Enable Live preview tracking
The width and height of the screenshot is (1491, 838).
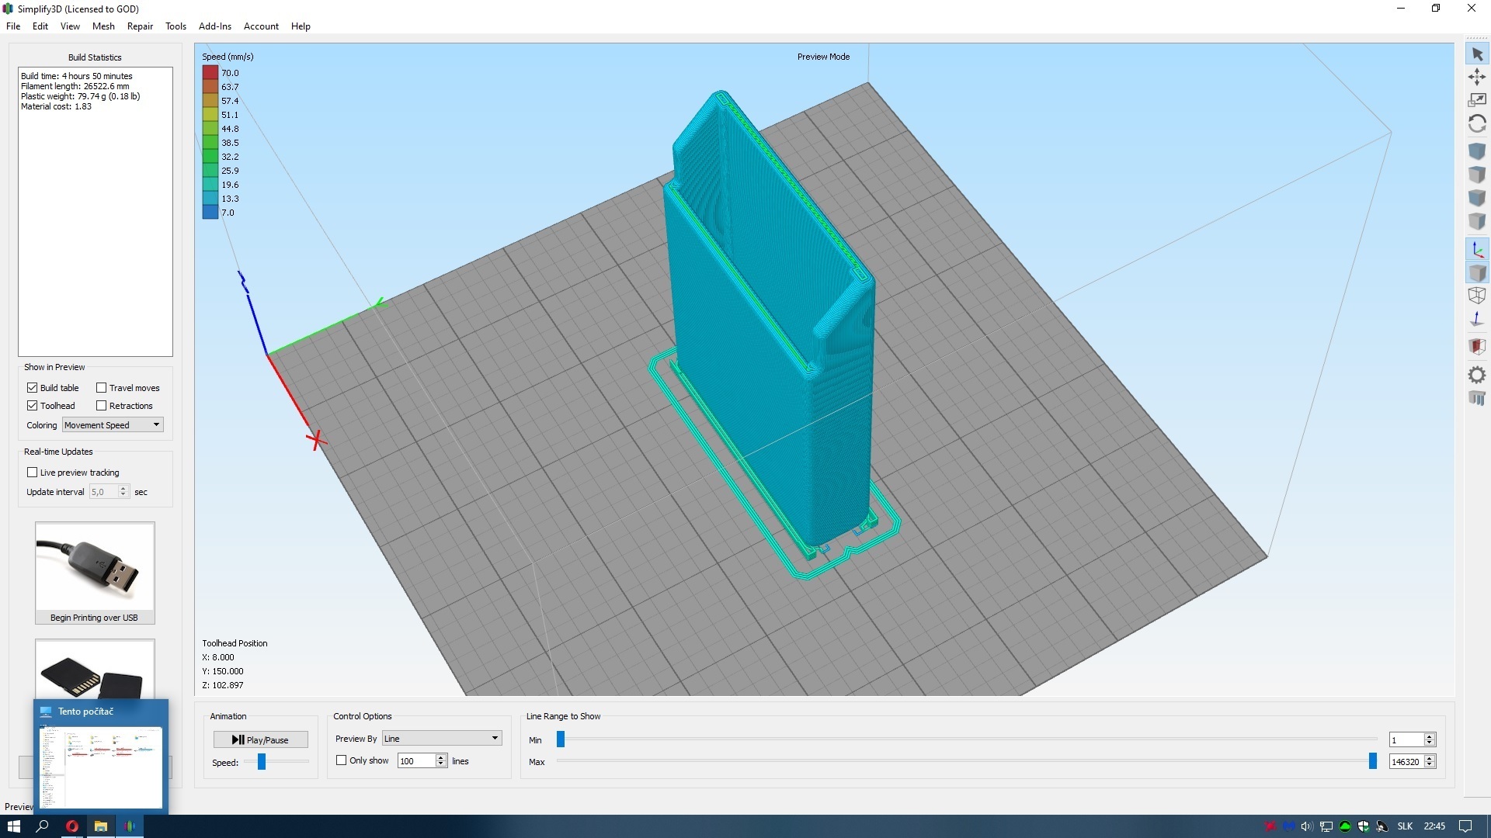pos(32,472)
